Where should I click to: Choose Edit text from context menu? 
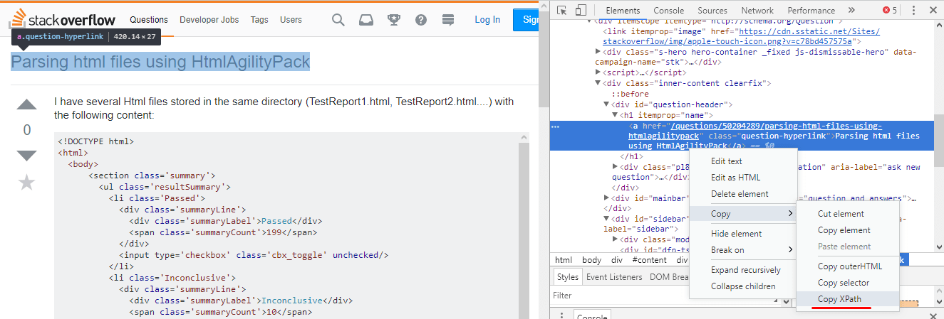tap(726, 161)
